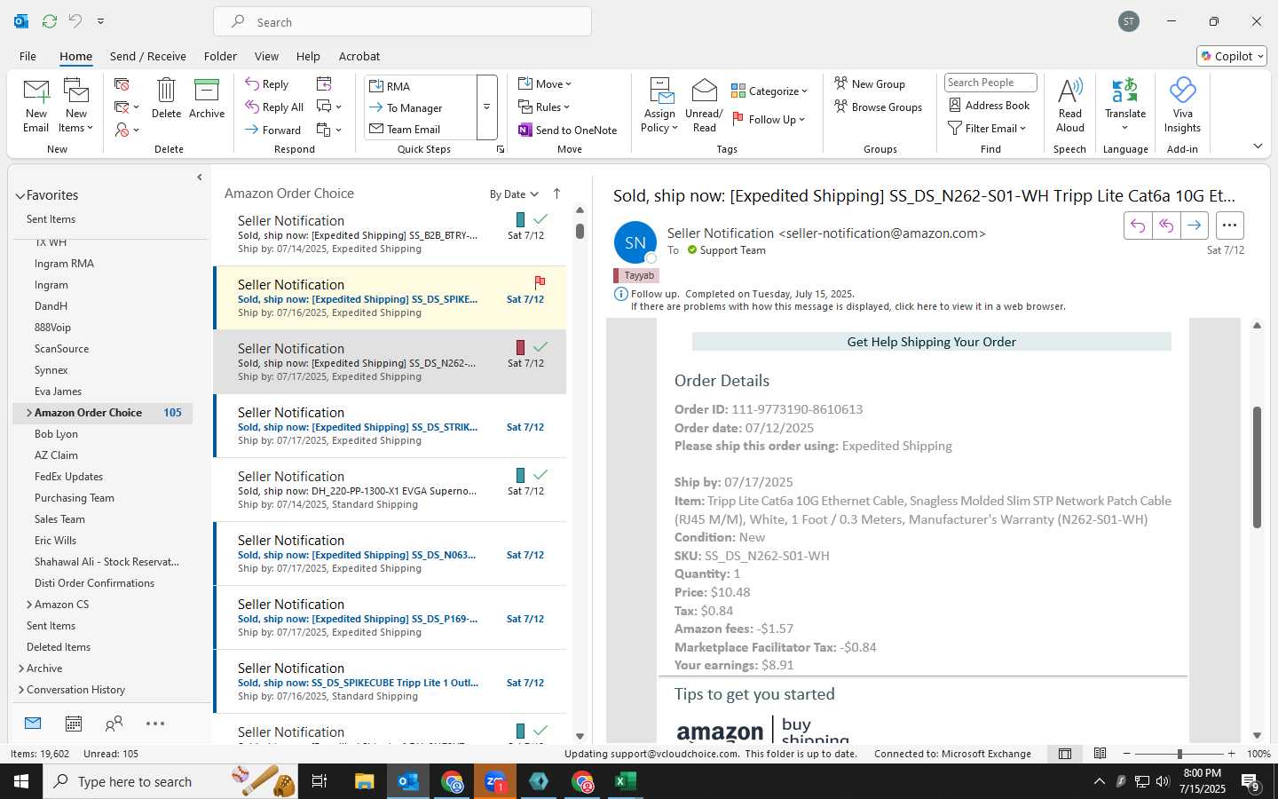This screenshot has height=799, width=1278.
Task: Click red category swatch on SS_DS_N262 message
Action: (x=520, y=347)
